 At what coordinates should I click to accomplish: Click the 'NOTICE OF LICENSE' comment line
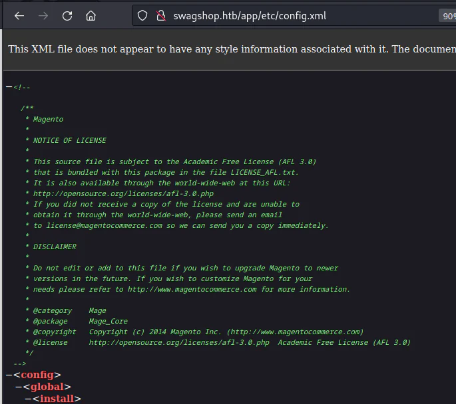tap(66, 140)
